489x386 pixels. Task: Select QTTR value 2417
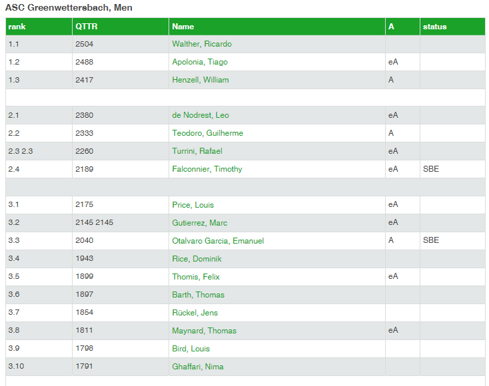(84, 80)
